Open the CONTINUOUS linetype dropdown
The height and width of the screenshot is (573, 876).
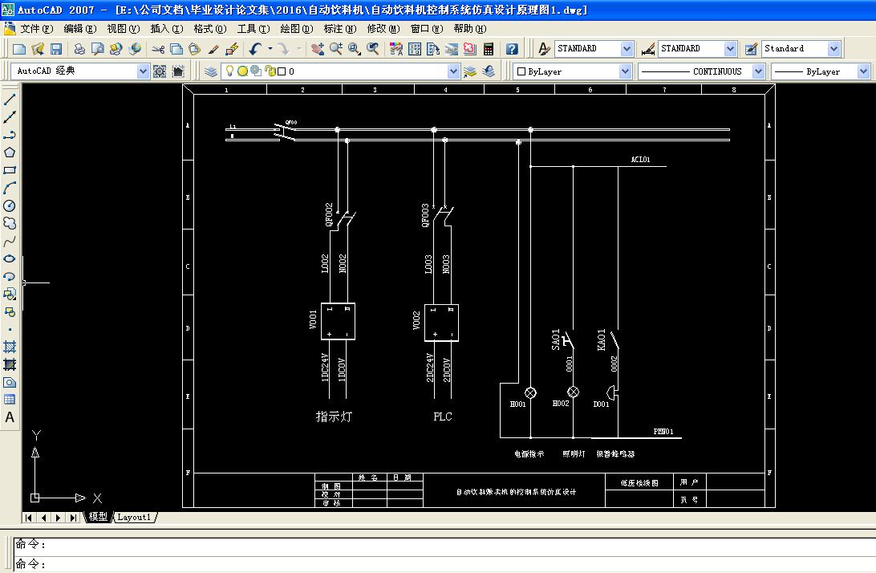click(x=758, y=71)
